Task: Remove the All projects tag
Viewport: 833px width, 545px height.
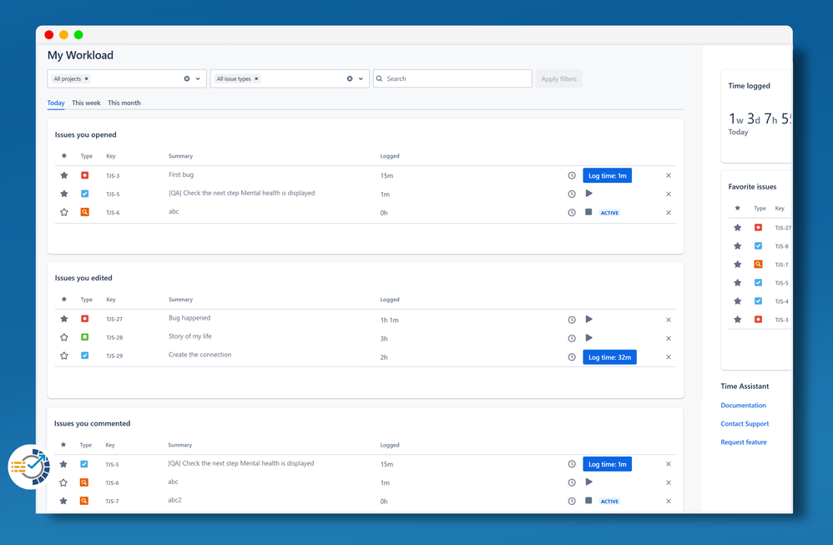Action: click(87, 78)
